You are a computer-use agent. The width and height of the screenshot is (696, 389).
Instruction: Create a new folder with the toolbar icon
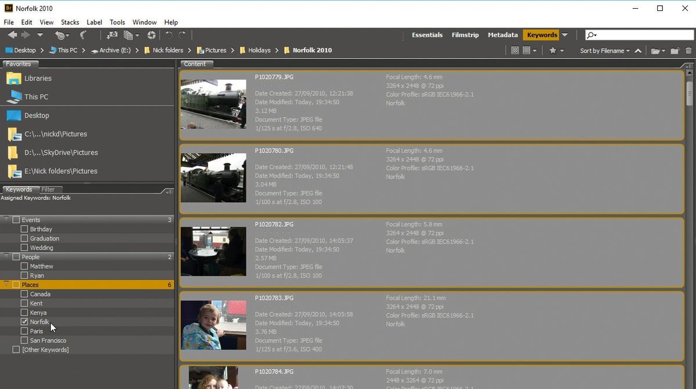coord(673,50)
